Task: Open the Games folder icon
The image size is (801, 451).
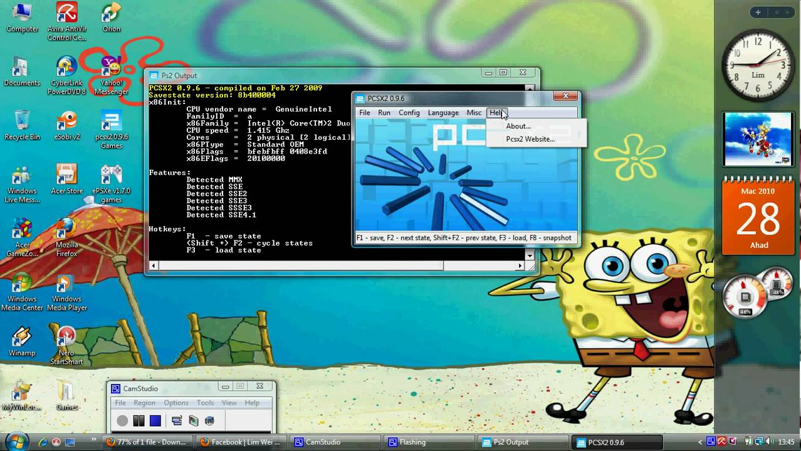Action: (x=66, y=395)
